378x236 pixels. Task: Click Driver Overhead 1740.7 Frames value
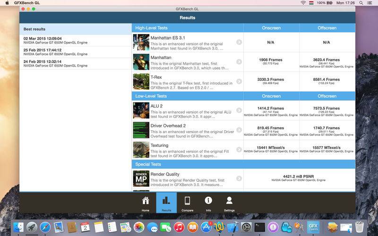(326, 128)
